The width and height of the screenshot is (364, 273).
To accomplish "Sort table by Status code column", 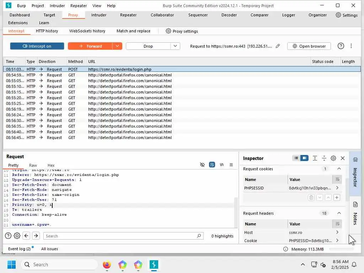I will pos(323,61).
